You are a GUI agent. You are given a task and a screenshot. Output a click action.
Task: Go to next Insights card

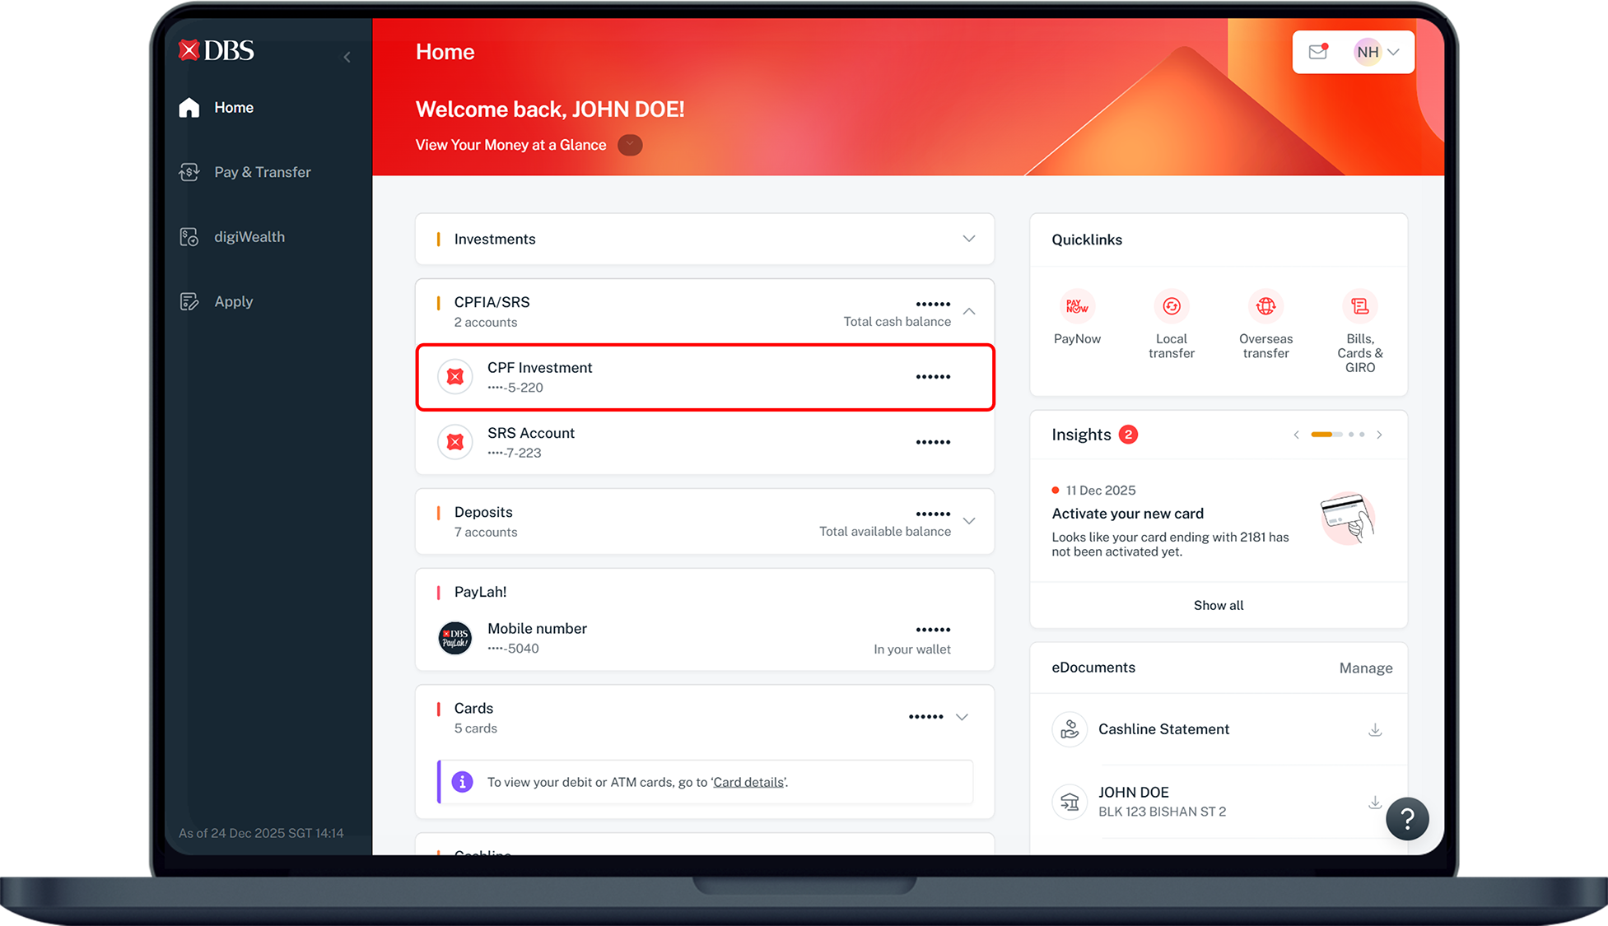1379,435
